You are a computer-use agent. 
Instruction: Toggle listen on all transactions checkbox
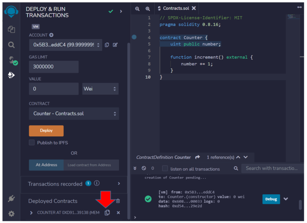pos(165,169)
